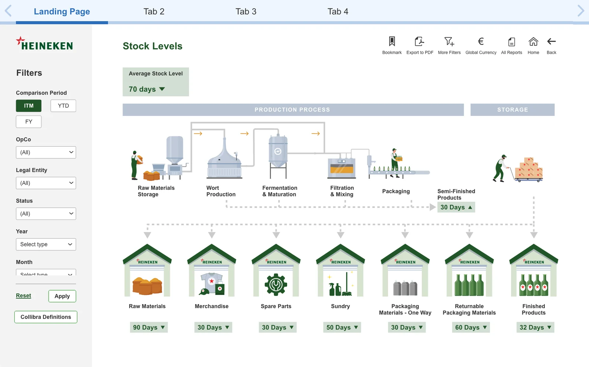589x367 pixels.
Task: Click the Sundry cleaning supplies warehouse
Action: click(341, 270)
